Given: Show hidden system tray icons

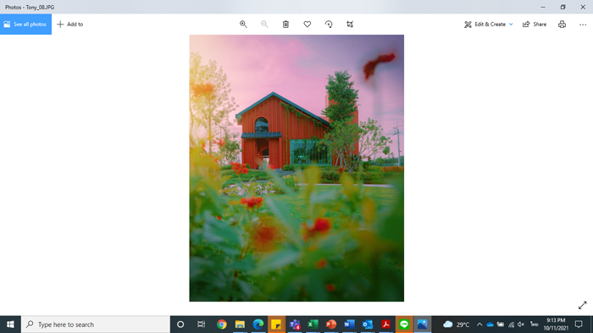Looking at the screenshot, I should (x=479, y=325).
